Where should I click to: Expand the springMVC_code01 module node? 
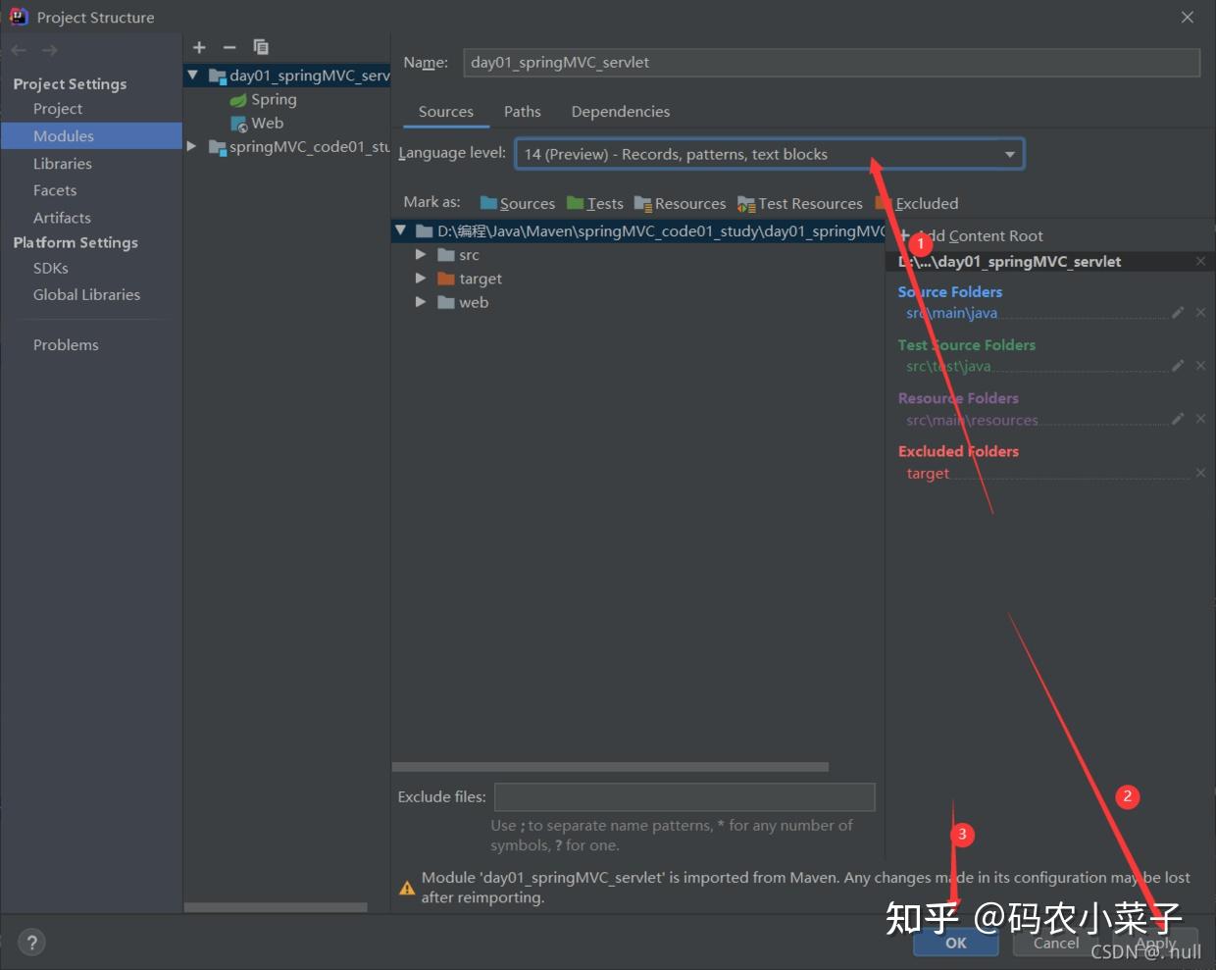click(192, 146)
